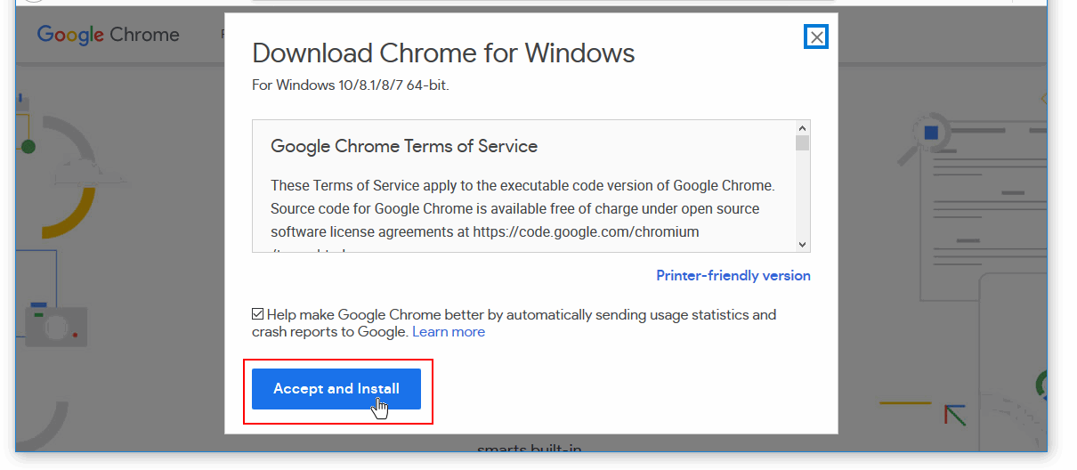Click the Terms of Service scroll-down arrow

click(802, 244)
